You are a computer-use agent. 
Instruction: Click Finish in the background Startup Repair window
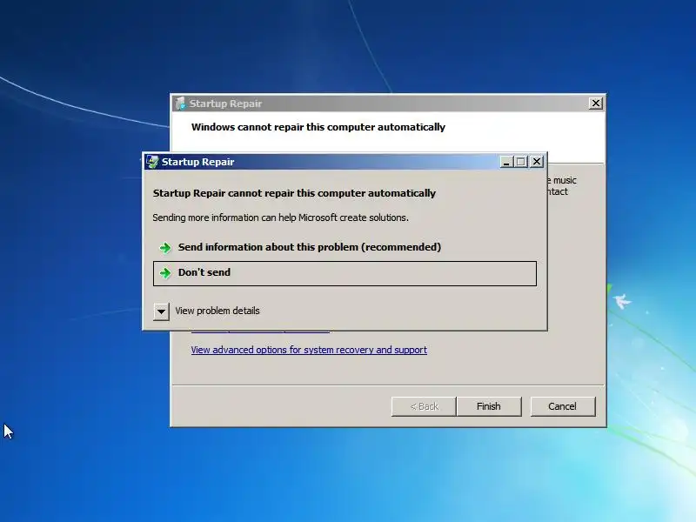coord(489,406)
